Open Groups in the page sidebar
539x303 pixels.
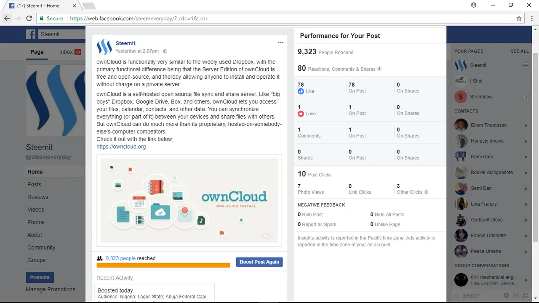coord(36,260)
